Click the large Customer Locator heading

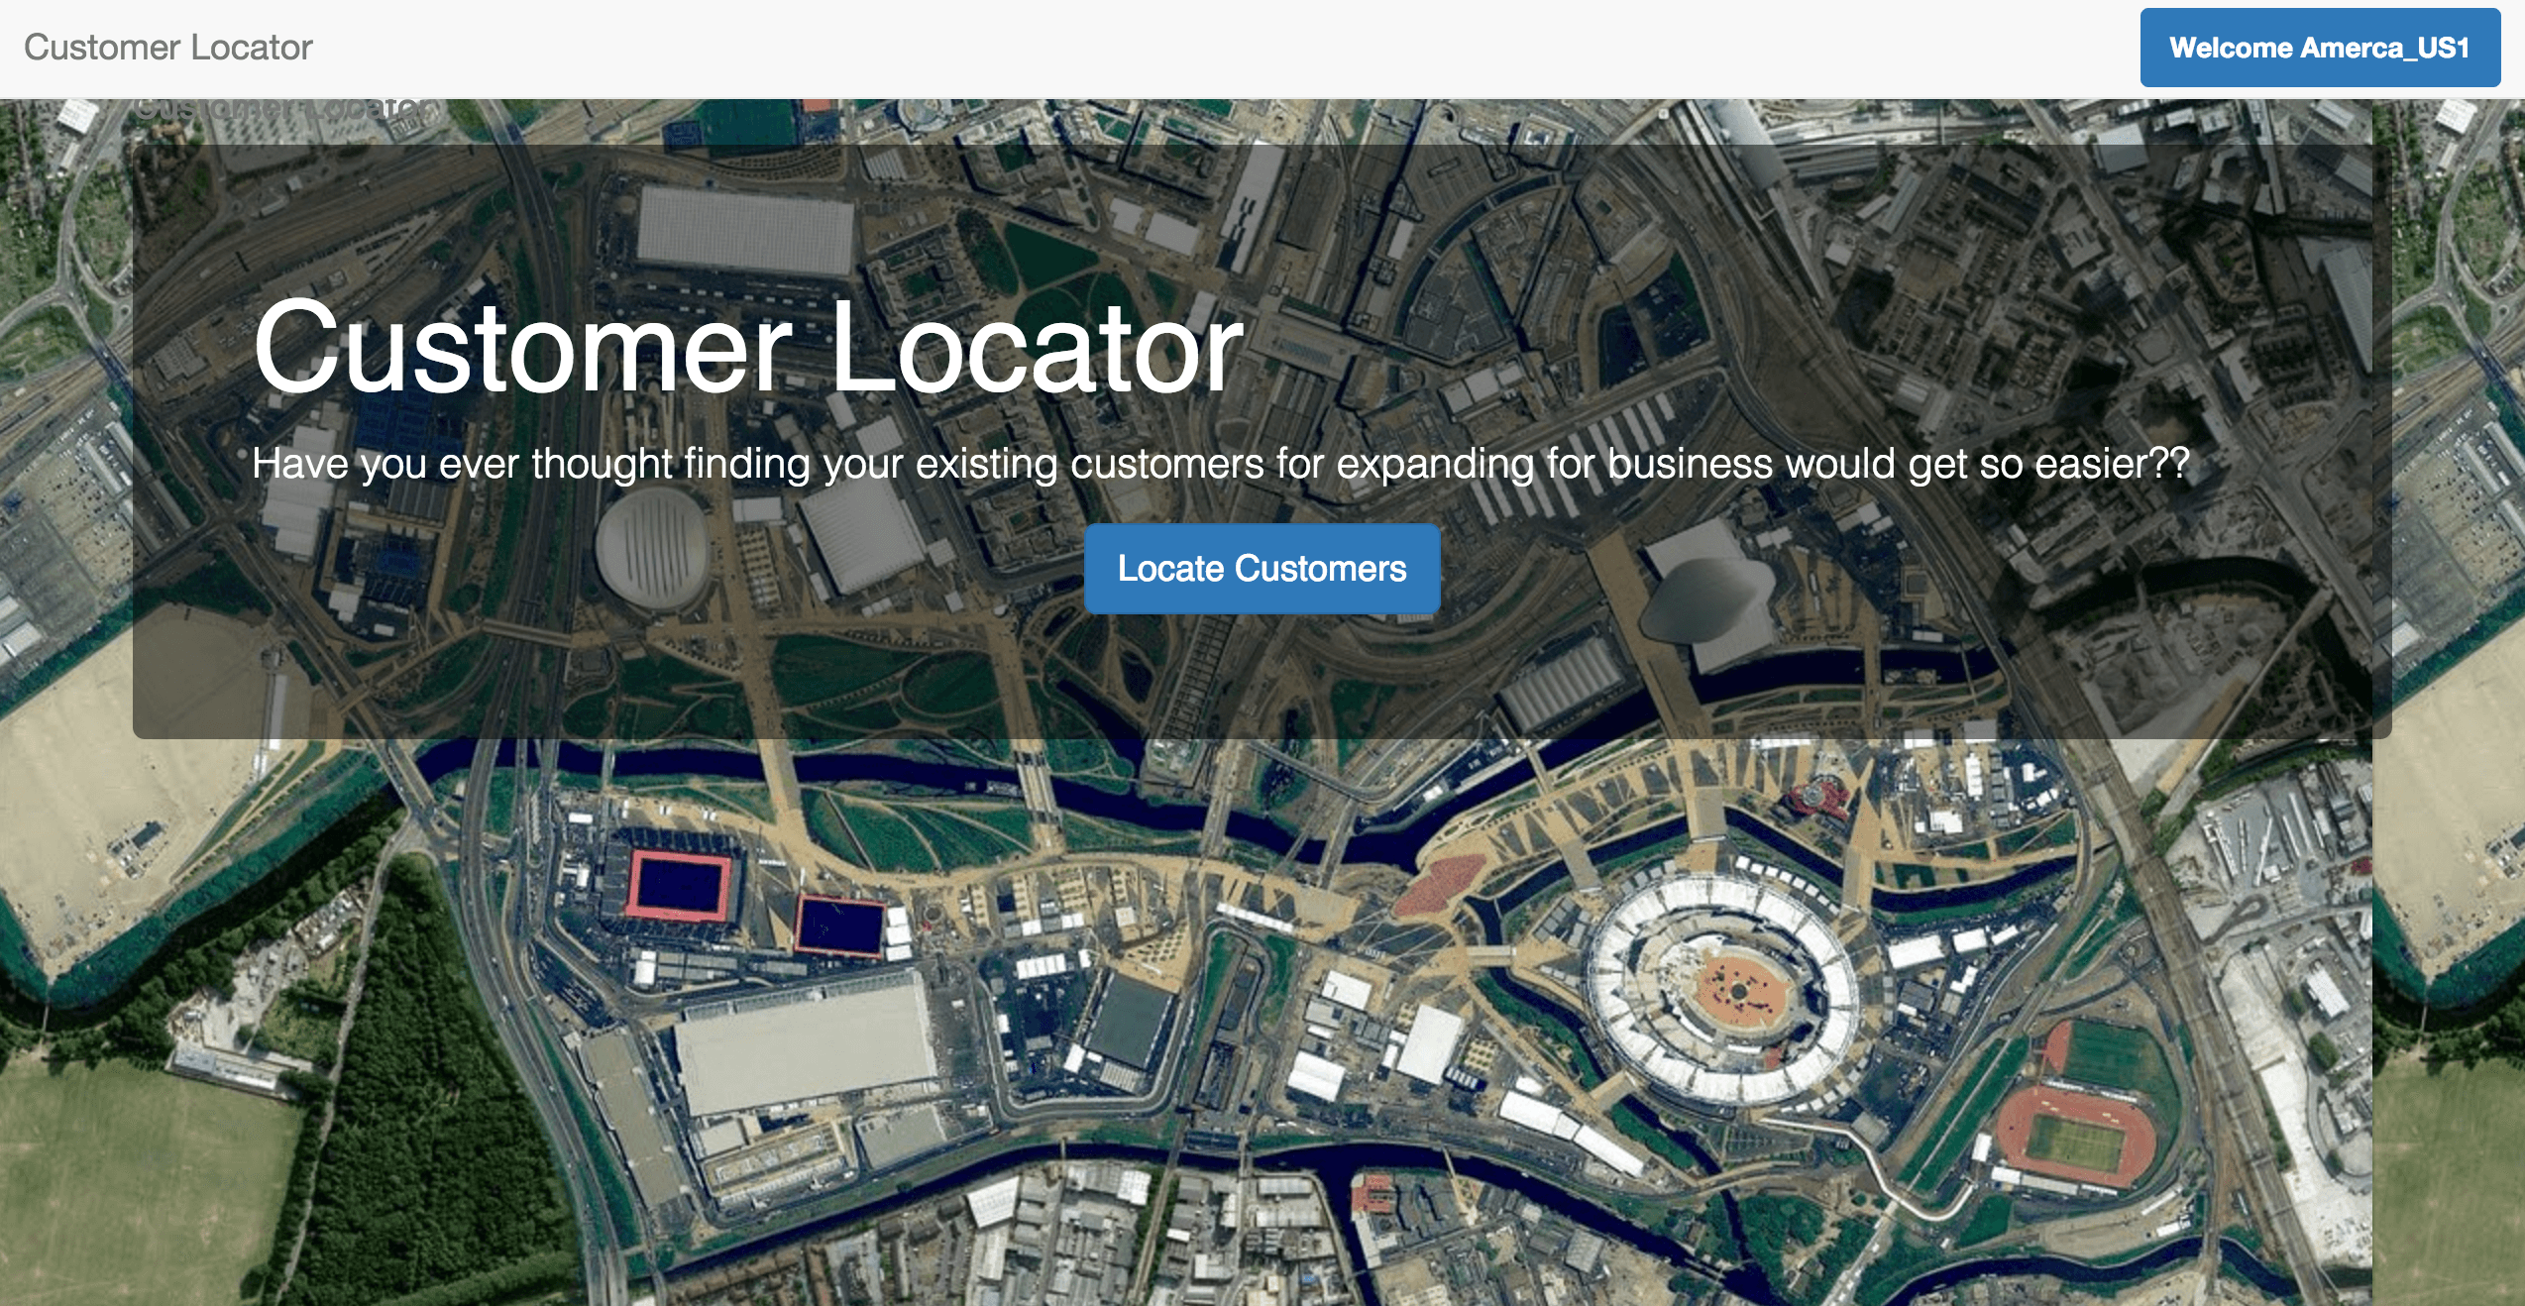tap(748, 347)
